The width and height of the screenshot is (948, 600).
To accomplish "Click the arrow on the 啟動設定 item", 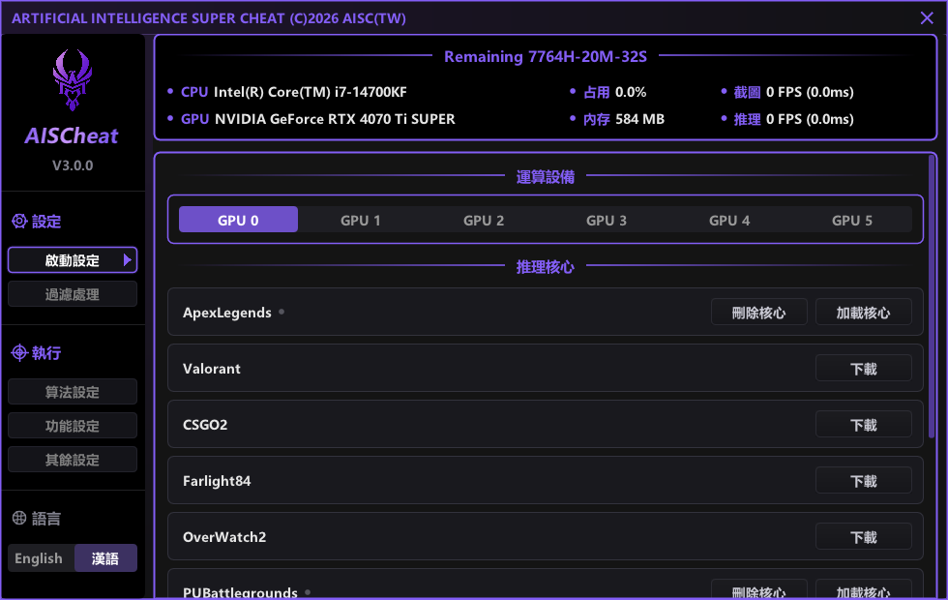I will 127,260.
